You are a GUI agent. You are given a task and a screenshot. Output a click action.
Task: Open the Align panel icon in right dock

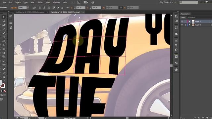pyautogui.click(x=176, y=34)
